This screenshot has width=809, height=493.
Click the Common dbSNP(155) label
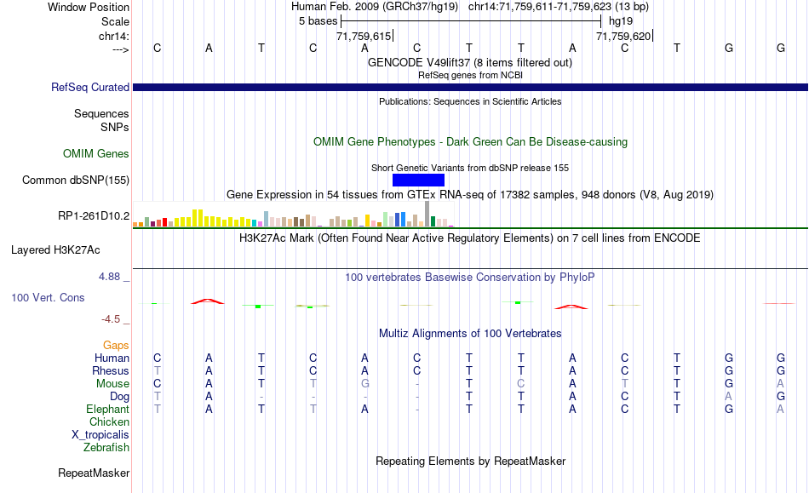pos(76,180)
